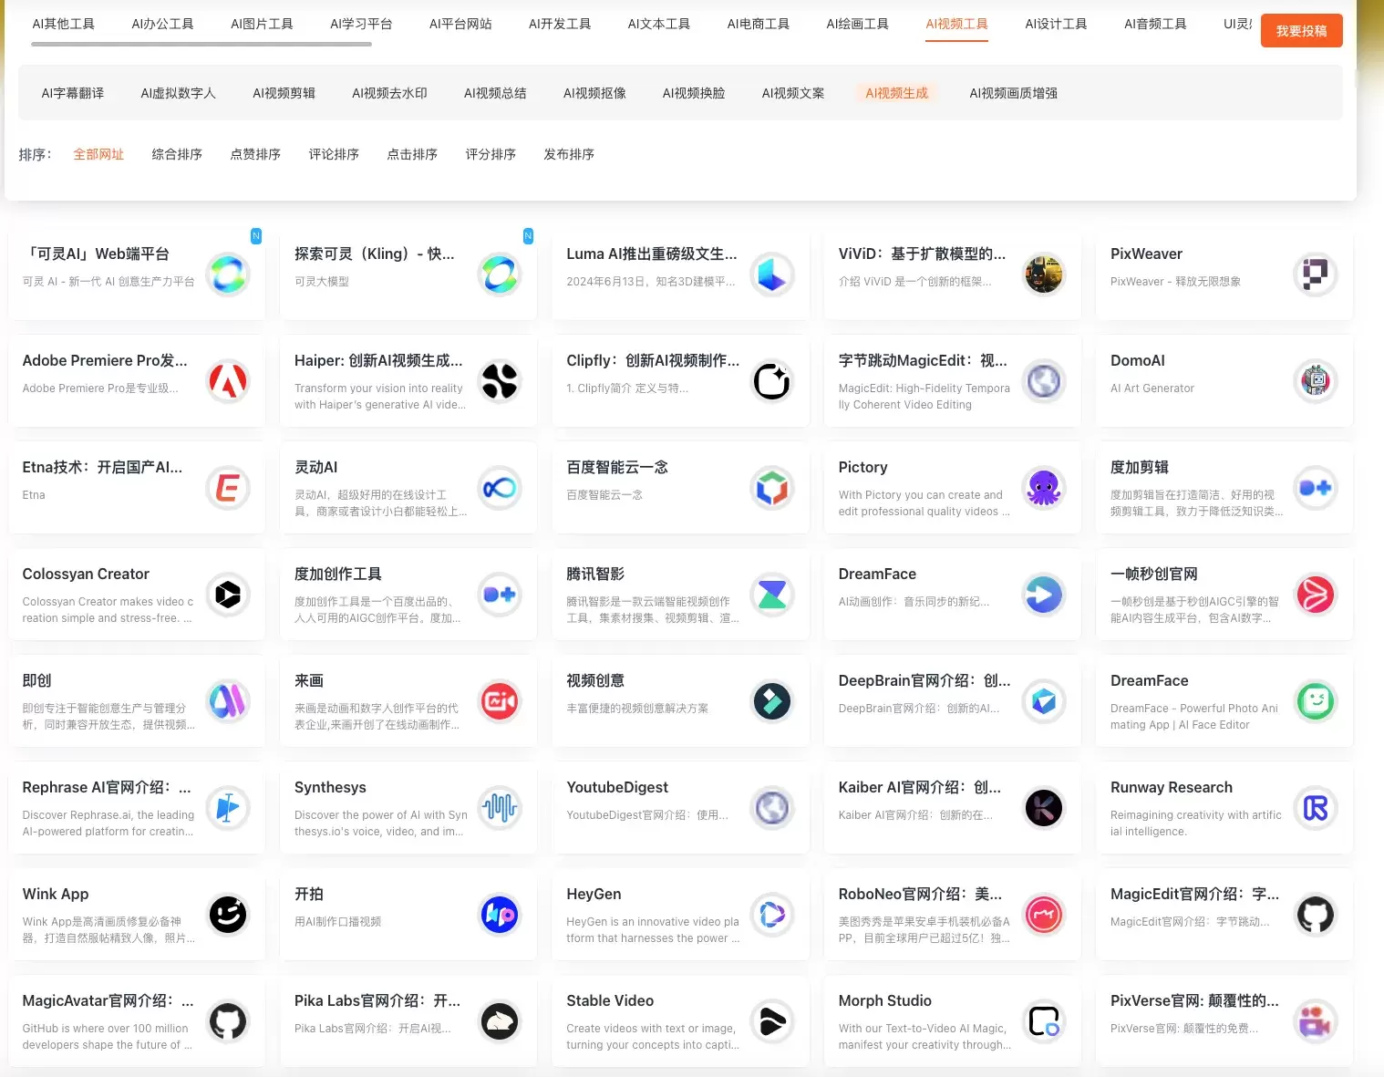Sort by 综合排序
The width and height of the screenshot is (1384, 1077).
point(177,154)
